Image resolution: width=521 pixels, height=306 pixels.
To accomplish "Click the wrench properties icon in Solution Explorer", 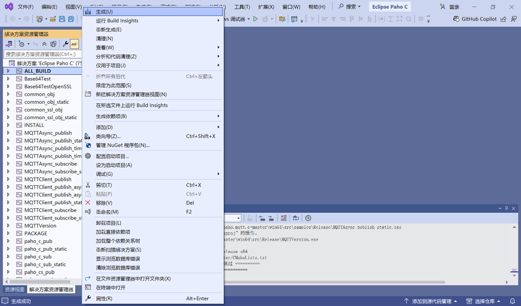I will click(x=65, y=44).
